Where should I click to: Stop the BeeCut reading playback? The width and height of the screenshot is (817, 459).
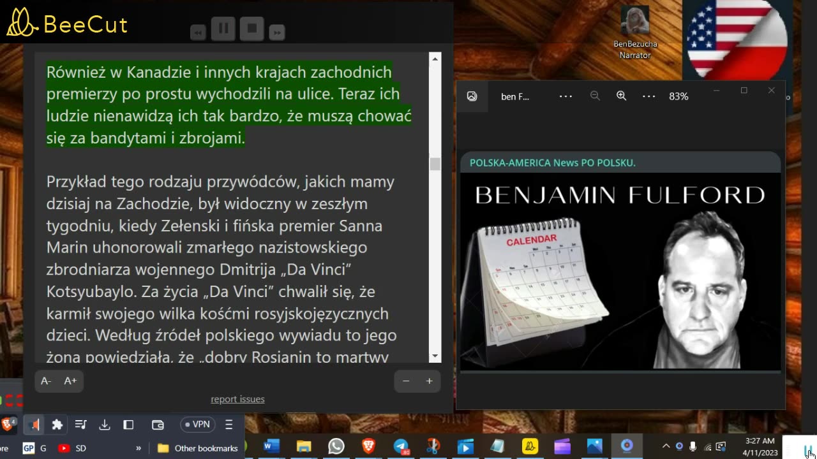(252, 29)
